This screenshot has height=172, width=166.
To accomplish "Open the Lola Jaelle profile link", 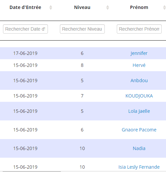I will pos(139,111).
